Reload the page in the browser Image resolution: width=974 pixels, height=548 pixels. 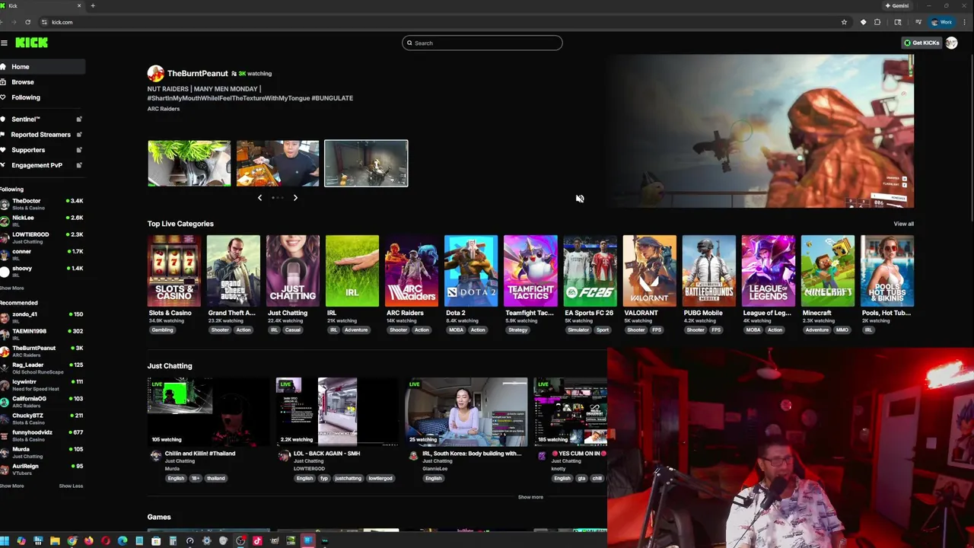[28, 22]
